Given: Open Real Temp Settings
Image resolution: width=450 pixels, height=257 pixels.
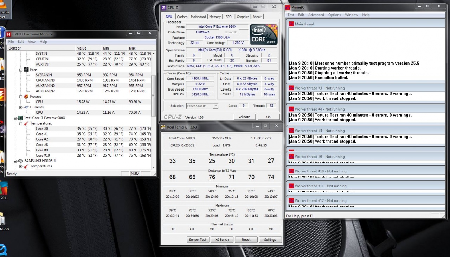Looking at the screenshot, I should click(x=270, y=240).
